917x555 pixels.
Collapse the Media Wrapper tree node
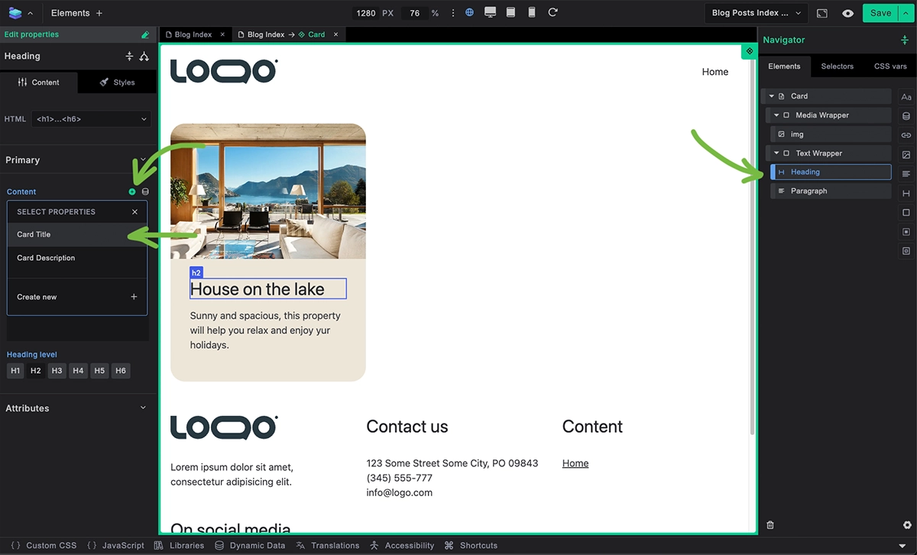(x=776, y=115)
